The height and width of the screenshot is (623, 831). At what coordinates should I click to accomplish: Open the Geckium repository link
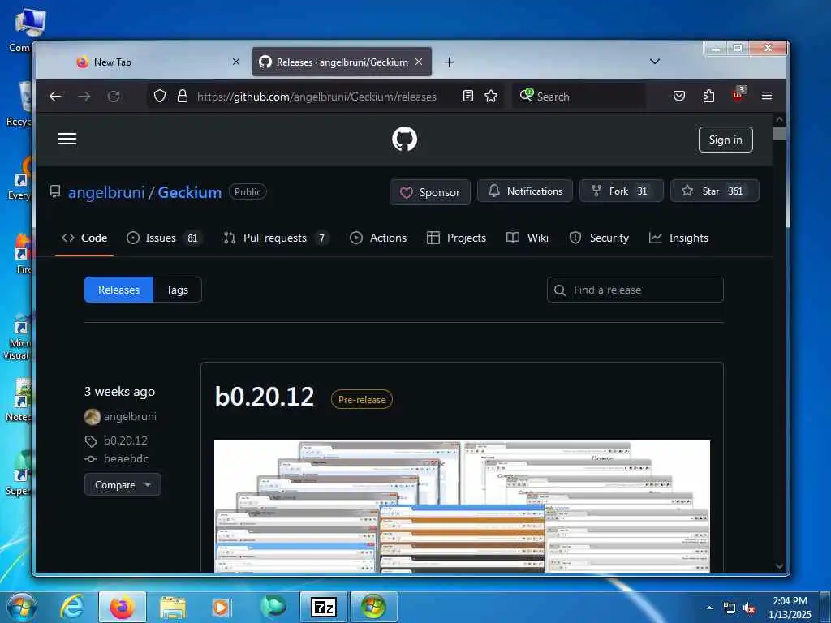pos(189,192)
